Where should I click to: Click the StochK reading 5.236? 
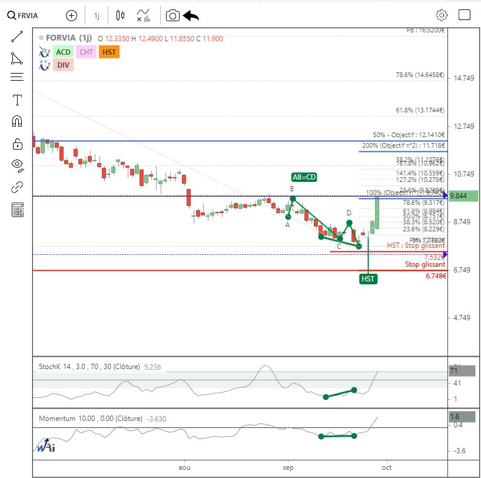pyautogui.click(x=152, y=367)
